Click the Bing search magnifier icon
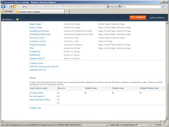 (163, 7)
